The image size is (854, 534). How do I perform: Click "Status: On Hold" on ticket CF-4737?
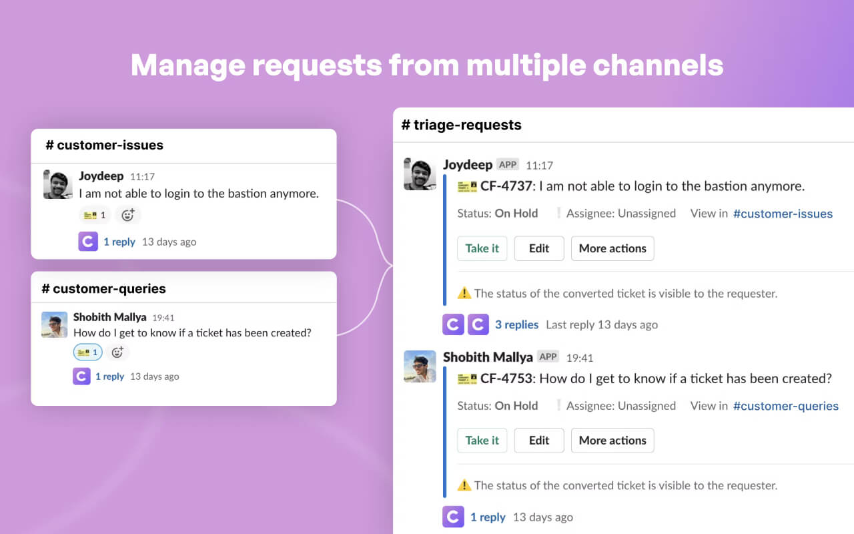pyautogui.click(x=498, y=214)
